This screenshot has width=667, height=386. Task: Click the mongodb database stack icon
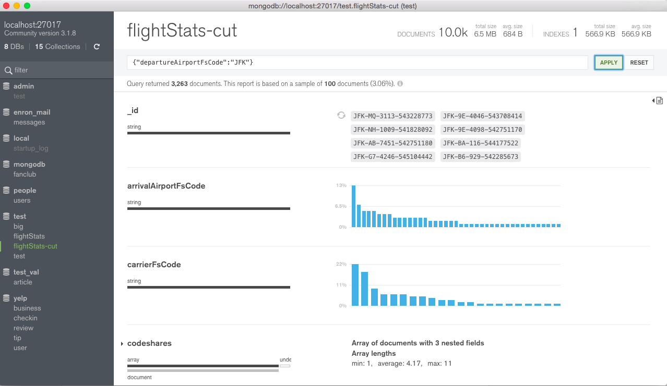click(x=7, y=165)
